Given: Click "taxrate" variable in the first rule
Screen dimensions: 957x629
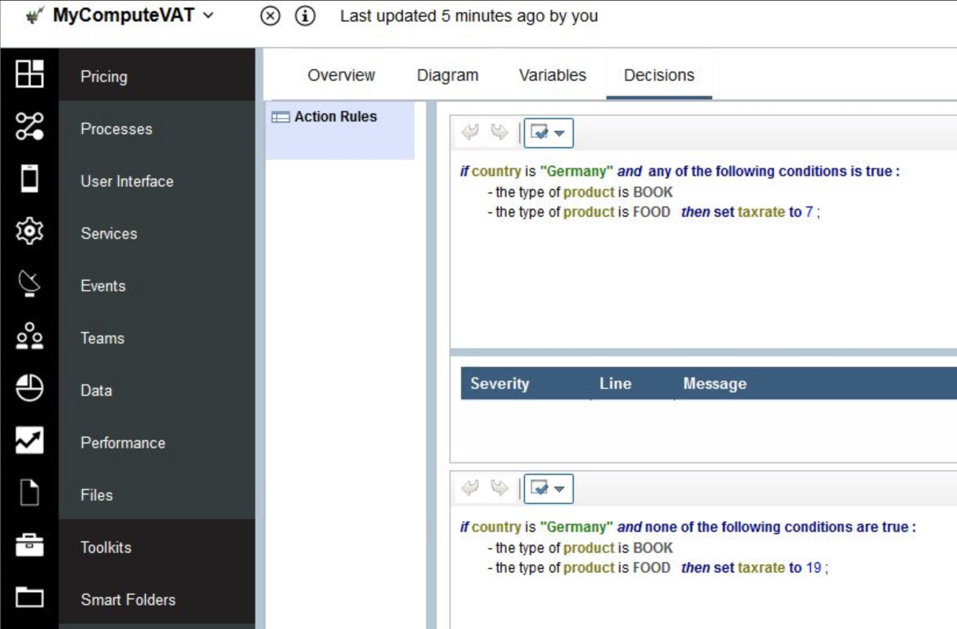Looking at the screenshot, I should coord(761,212).
